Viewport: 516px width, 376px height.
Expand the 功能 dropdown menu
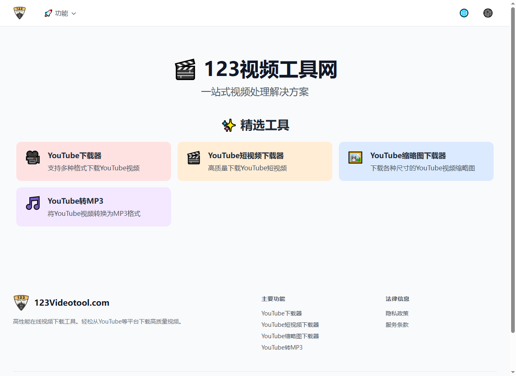click(x=60, y=13)
